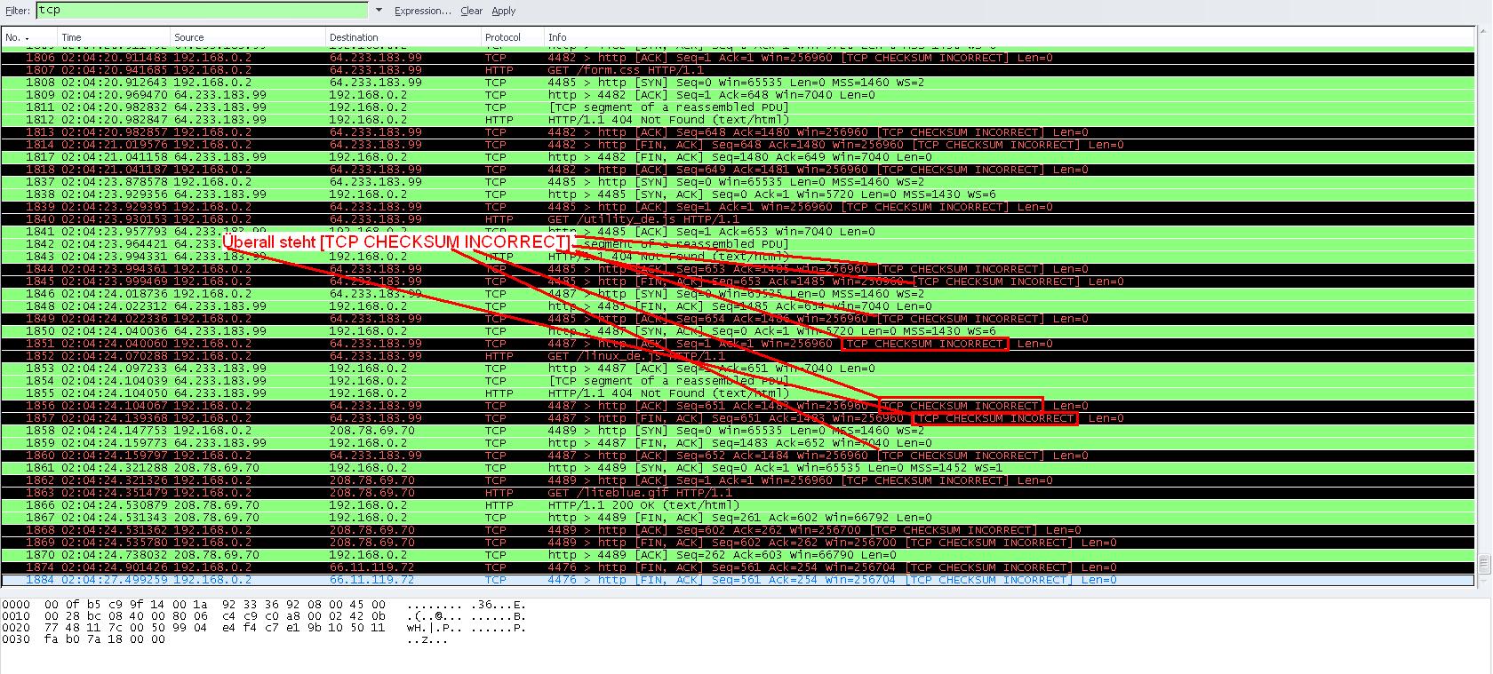Image resolution: width=1493 pixels, height=674 pixels.
Task: Click the Filter text input field
Action: coord(200,11)
